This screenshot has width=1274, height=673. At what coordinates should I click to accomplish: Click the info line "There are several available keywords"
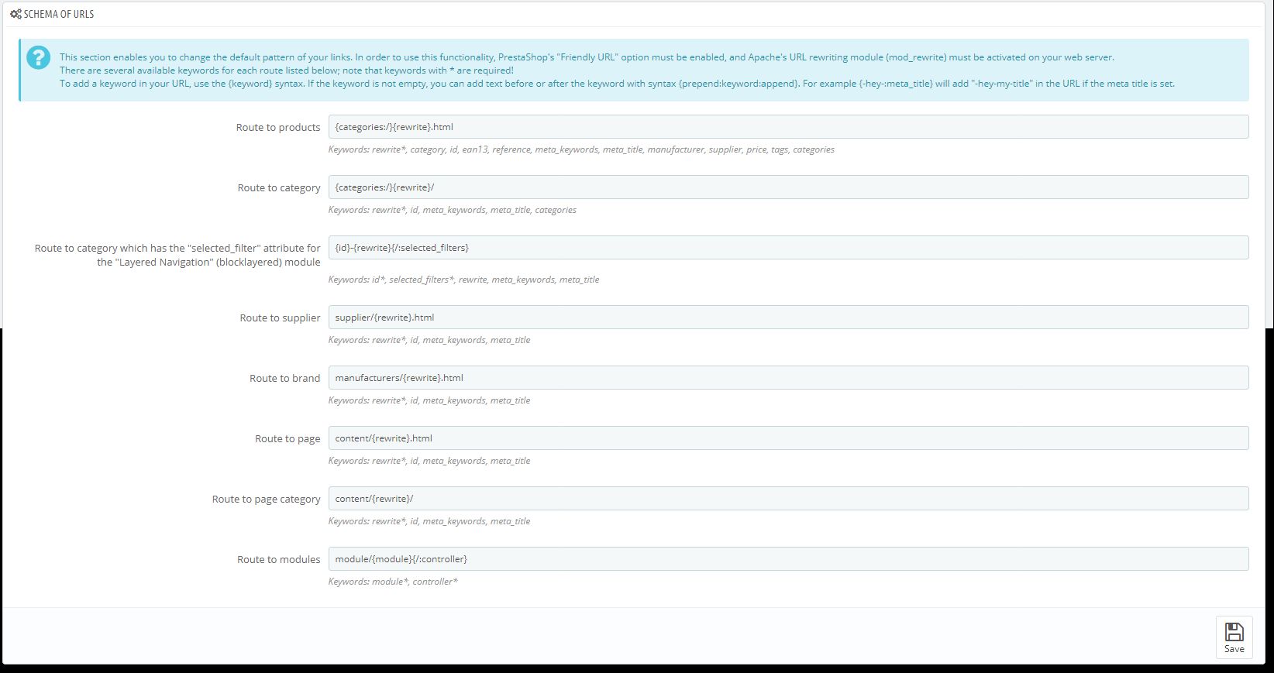[x=287, y=70]
